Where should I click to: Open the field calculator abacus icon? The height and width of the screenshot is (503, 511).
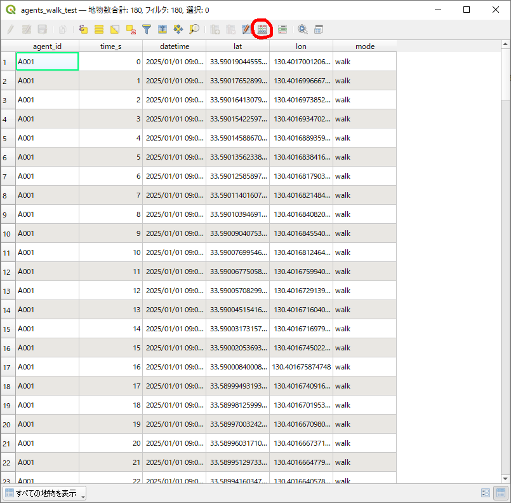262,29
